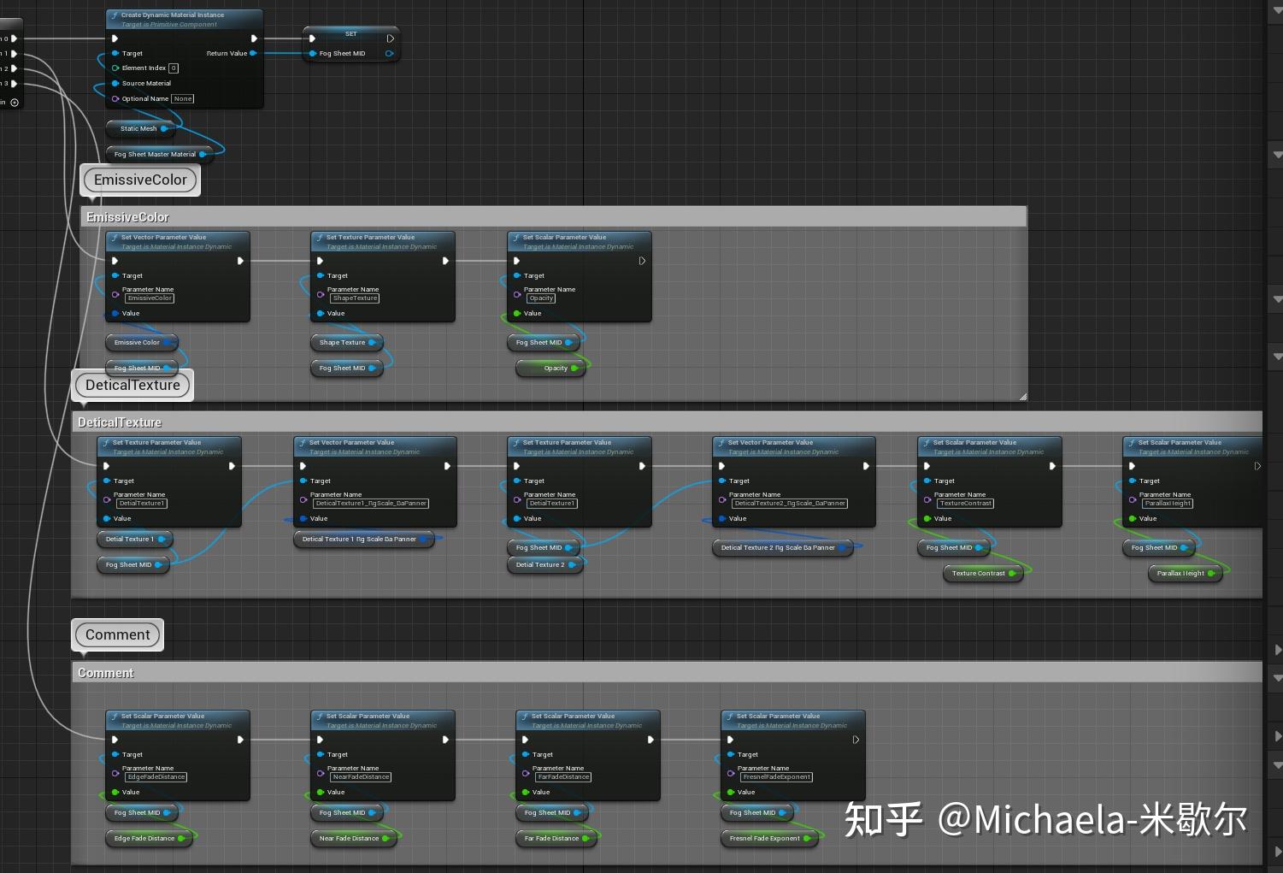Click the exec output arrow on the FresnelFadeExponent setter node
The height and width of the screenshot is (873, 1283).
click(856, 739)
